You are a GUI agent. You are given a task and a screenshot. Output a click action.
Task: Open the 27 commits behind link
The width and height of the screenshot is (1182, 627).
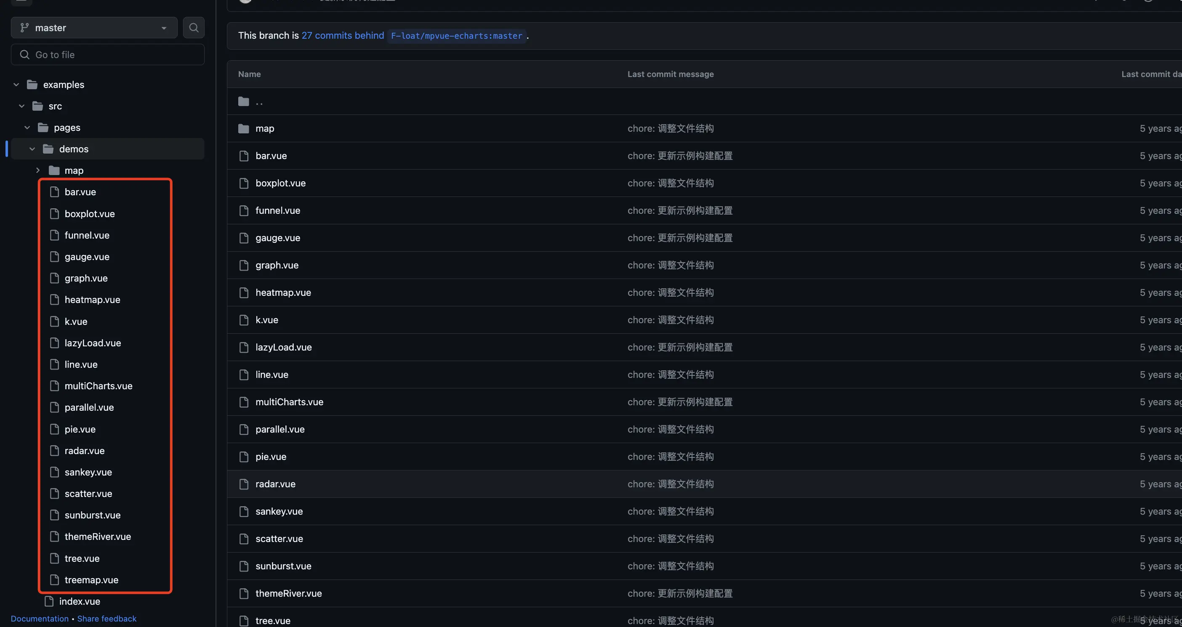(342, 35)
